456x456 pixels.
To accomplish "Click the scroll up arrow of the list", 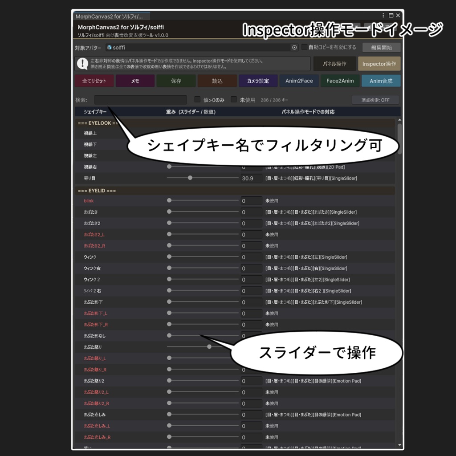I will tap(399, 120).
